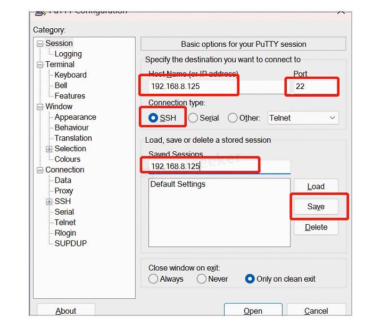
Task: Click the Save session button
Action: click(x=316, y=207)
